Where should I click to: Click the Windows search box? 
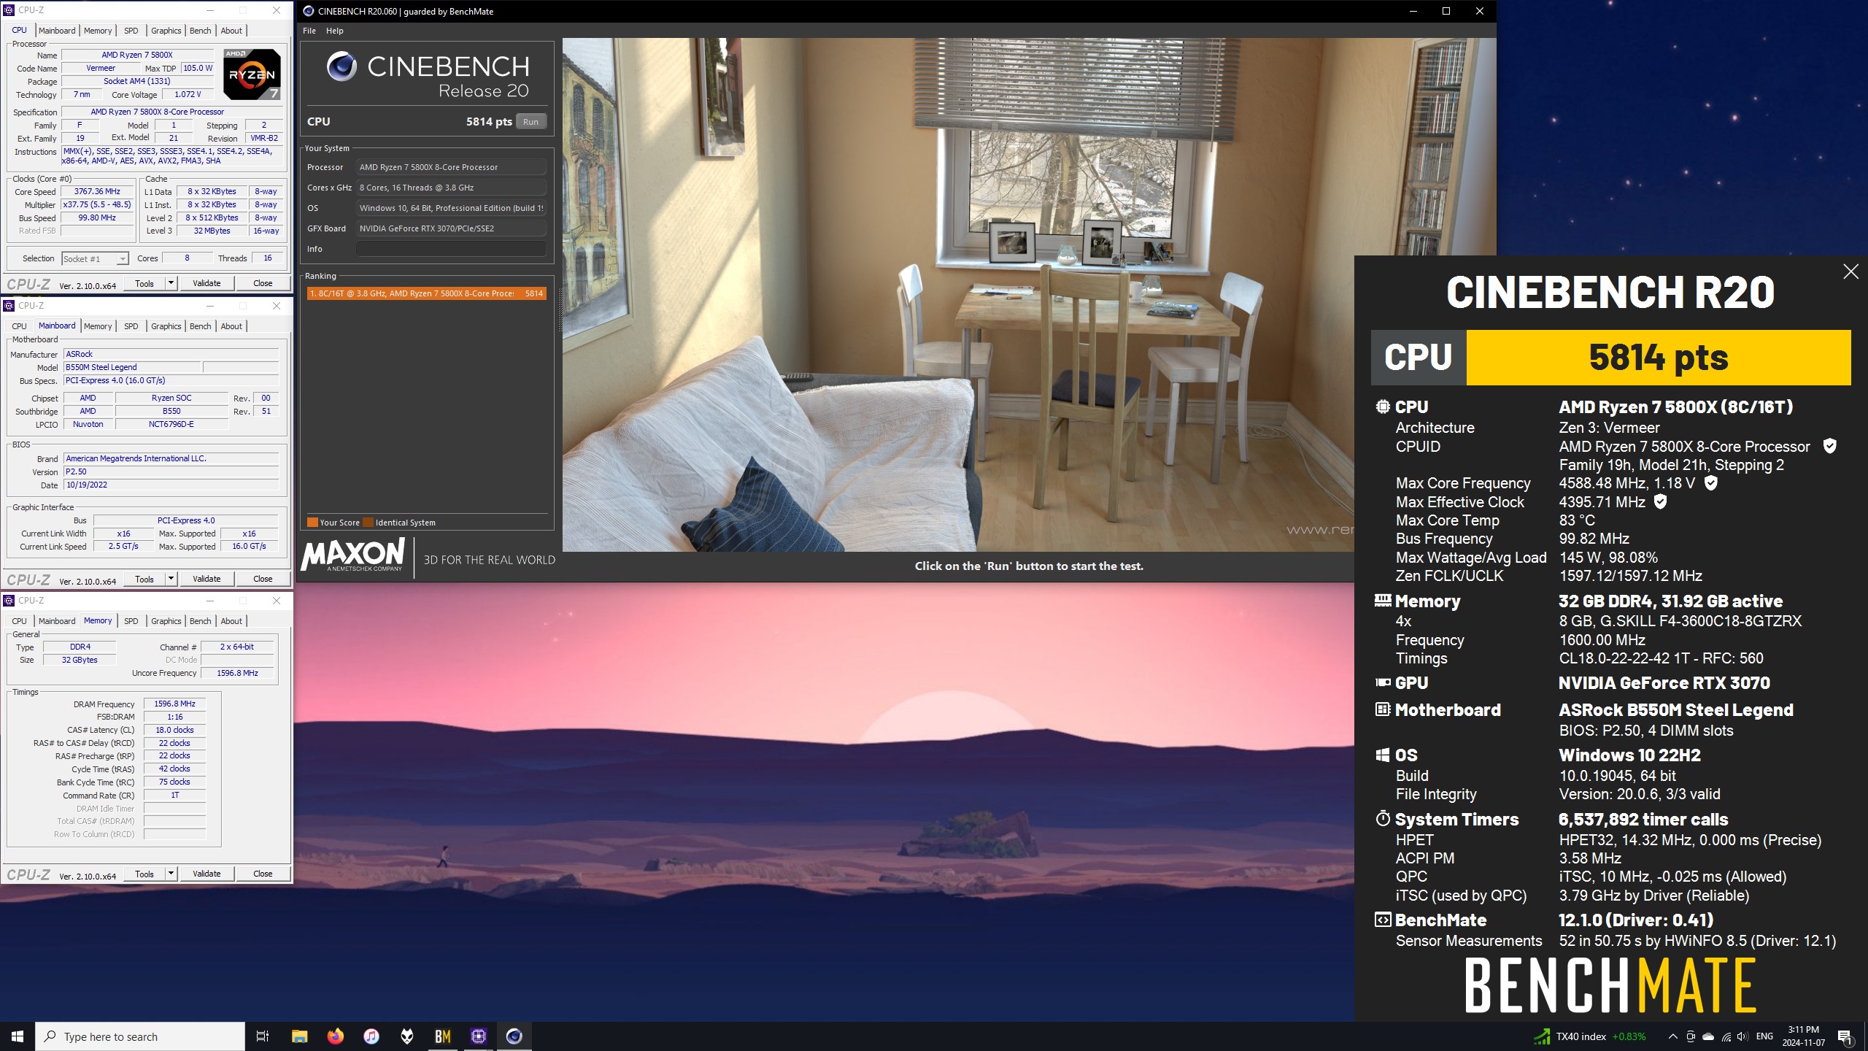tap(140, 1036)
